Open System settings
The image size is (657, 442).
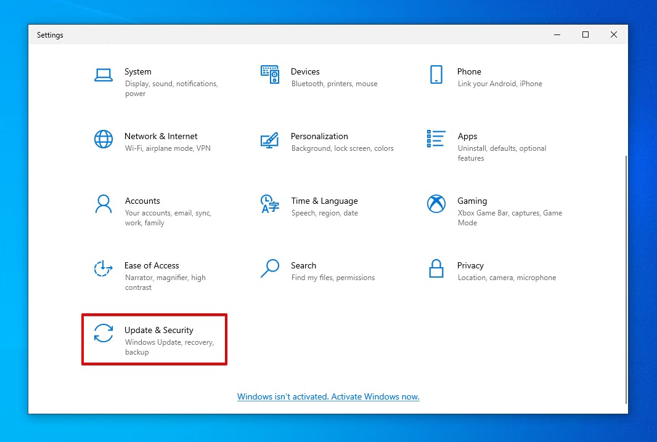point(138,71)
